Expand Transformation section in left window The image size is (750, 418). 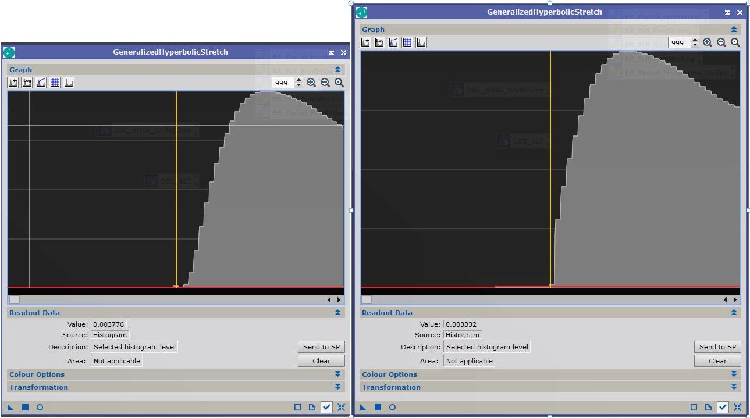coord(337,387)
